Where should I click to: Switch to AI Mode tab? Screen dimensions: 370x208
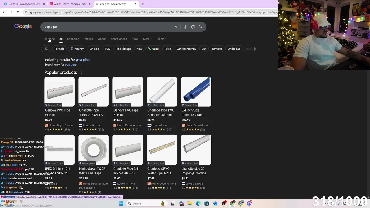click(x=49, y=39)
